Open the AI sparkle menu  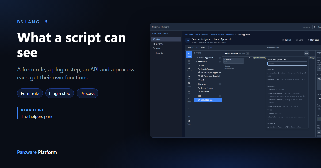pos(210,47)
